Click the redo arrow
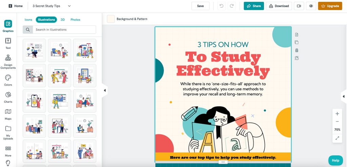 232,6
